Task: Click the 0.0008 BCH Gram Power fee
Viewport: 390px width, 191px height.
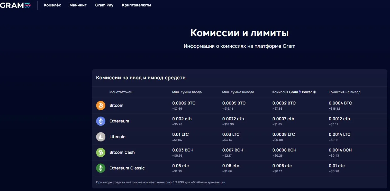Action: (284, 150)
